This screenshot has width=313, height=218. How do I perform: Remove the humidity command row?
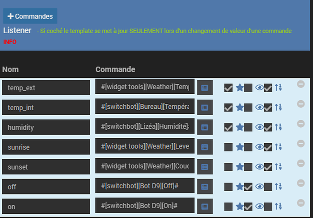pyautogui.click(x=301, y=124)
